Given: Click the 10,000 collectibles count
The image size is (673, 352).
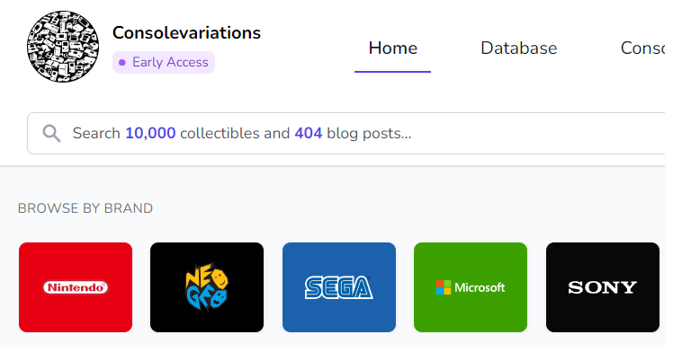Looking at the screenshot, I should 150,133.
